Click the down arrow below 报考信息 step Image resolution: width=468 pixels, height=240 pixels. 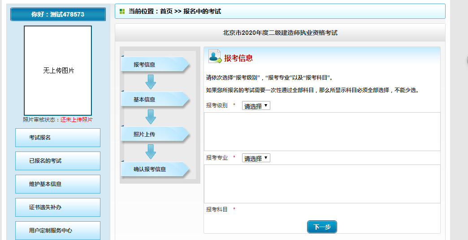151,82
